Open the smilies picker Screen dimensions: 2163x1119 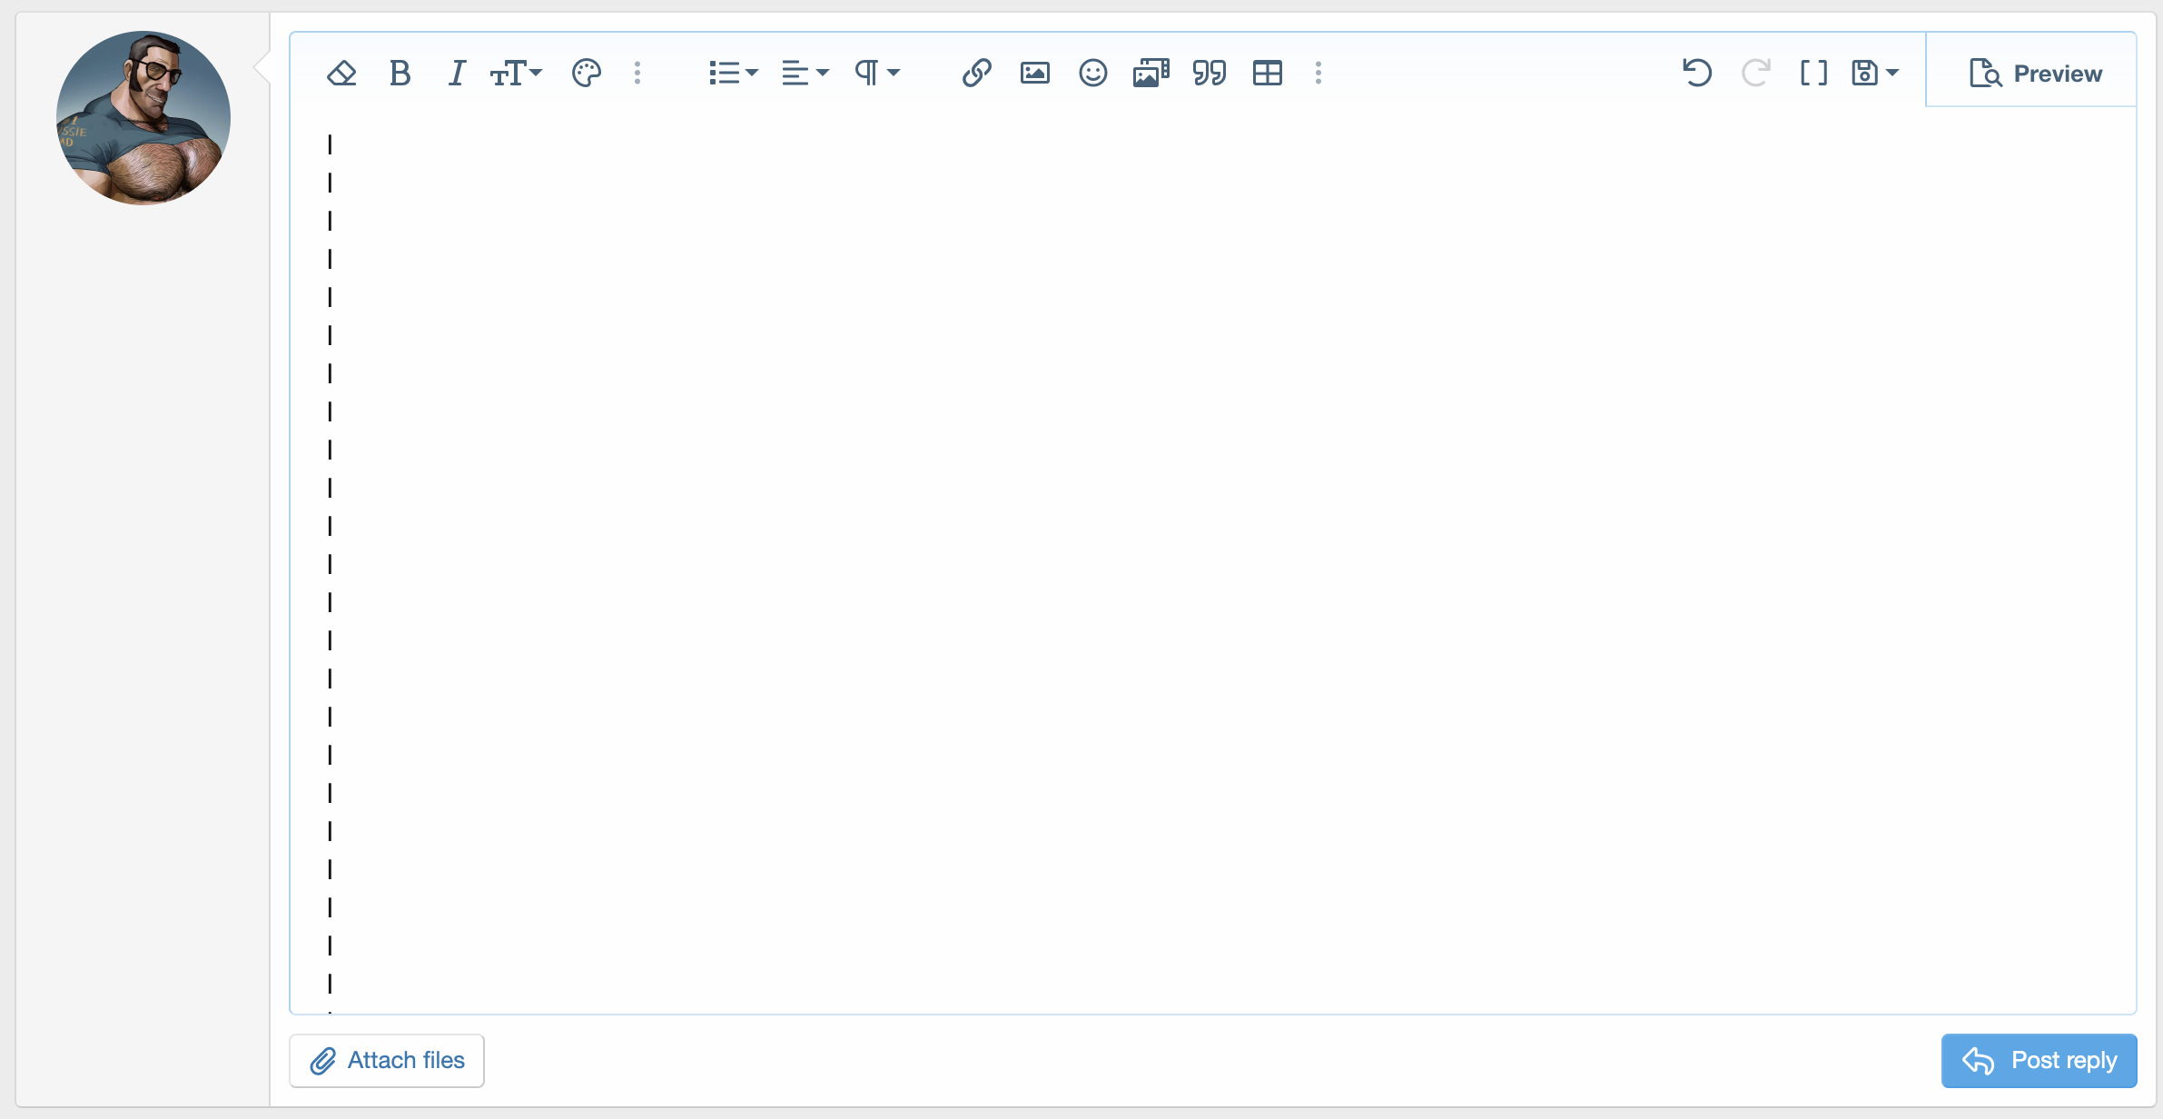pos(1092,73)
